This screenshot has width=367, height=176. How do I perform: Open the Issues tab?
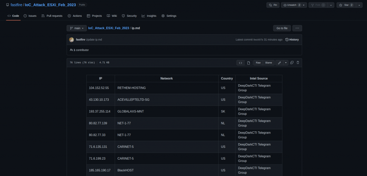click(30, 16)
